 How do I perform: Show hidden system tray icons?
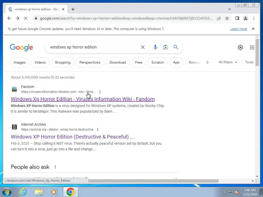224,192
